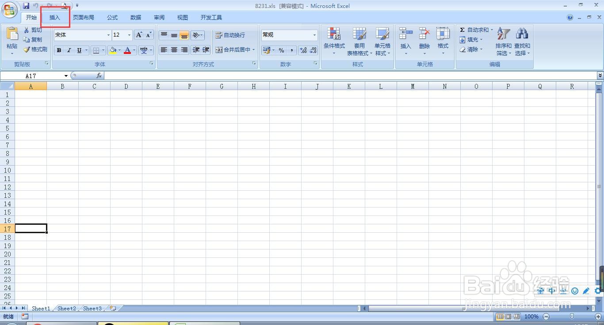This screenshot has height=325, width=604.
Task: Click the 删除 delete cells icon
Action: point(424,35)
